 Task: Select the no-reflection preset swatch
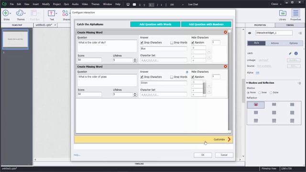[256, 105]
